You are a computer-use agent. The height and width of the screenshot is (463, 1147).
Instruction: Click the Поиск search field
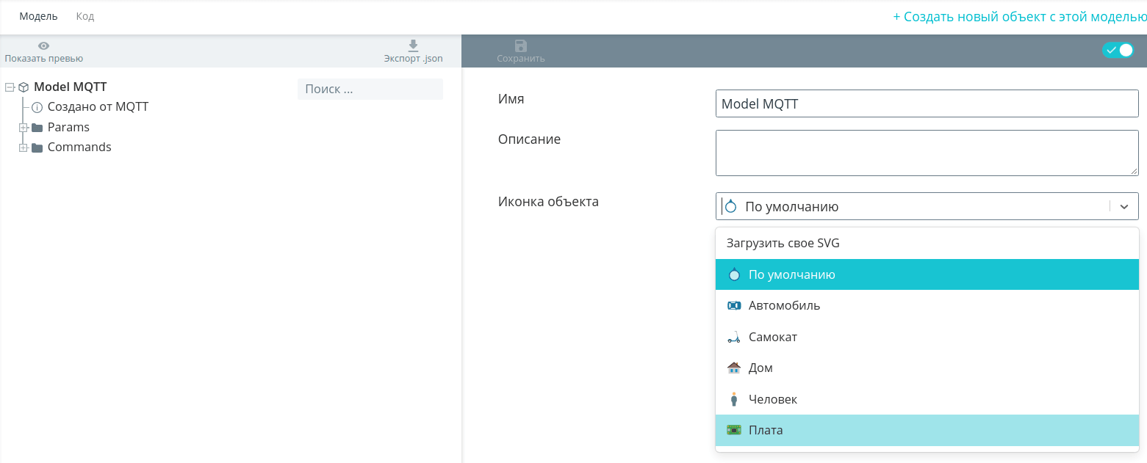(x=370, y=89)
